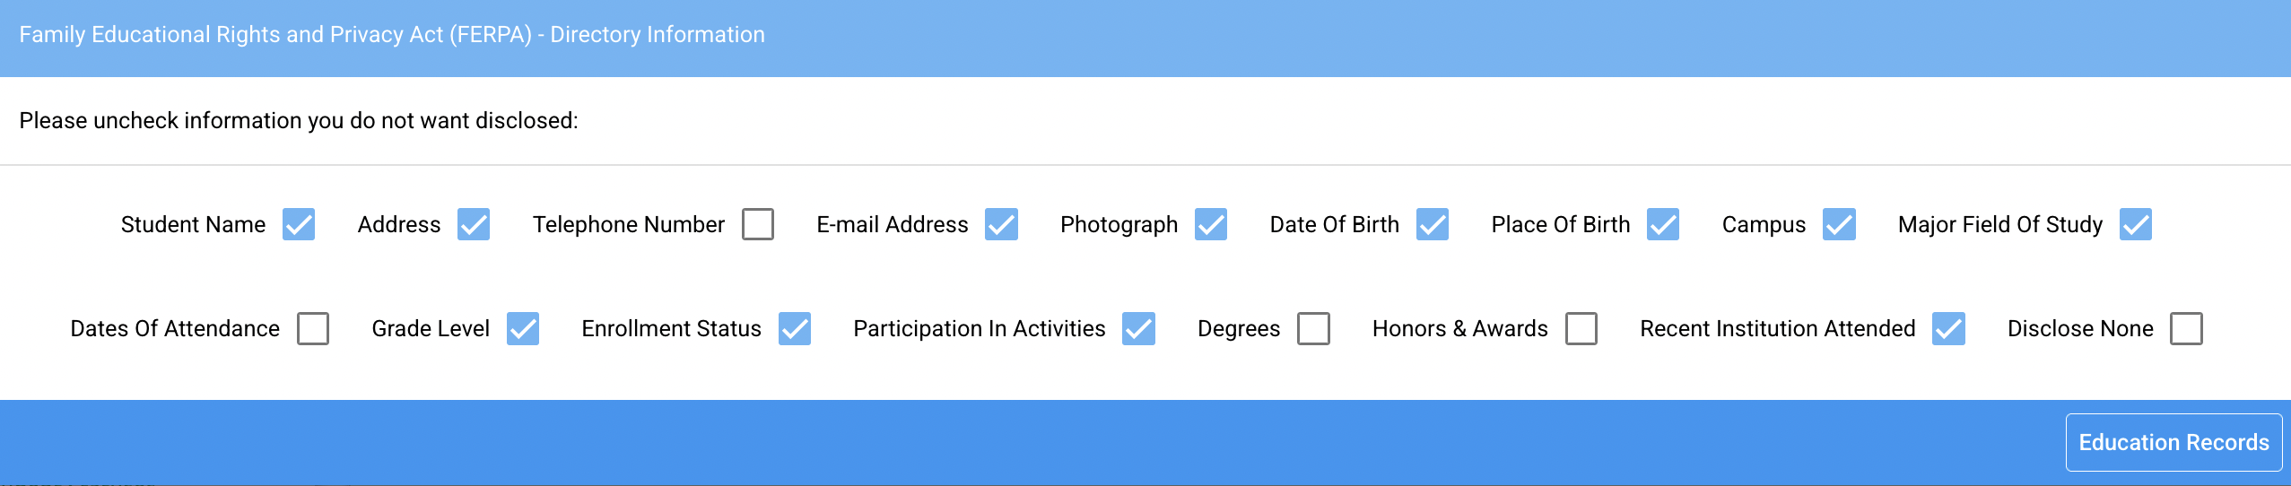2291x486 pixels.
Task: Uncheck the Place Of Birth checkbox
Action: (1663, 224)
